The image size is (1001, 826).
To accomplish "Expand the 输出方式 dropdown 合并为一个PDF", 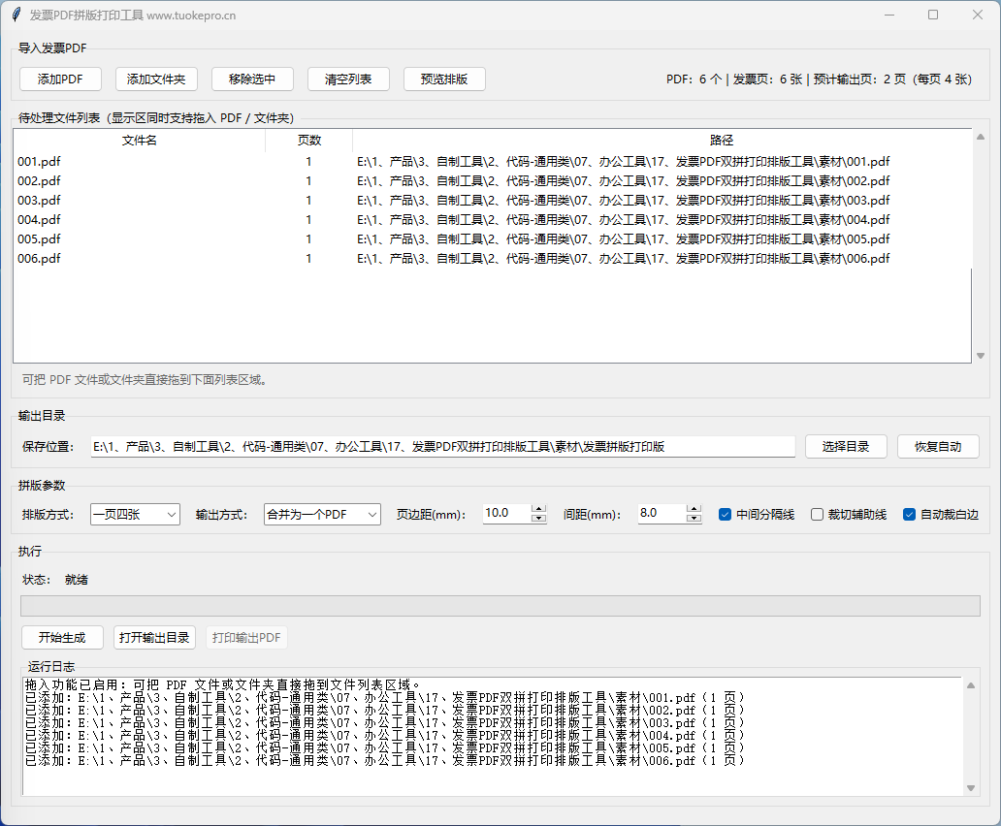I will pos(322,515).
